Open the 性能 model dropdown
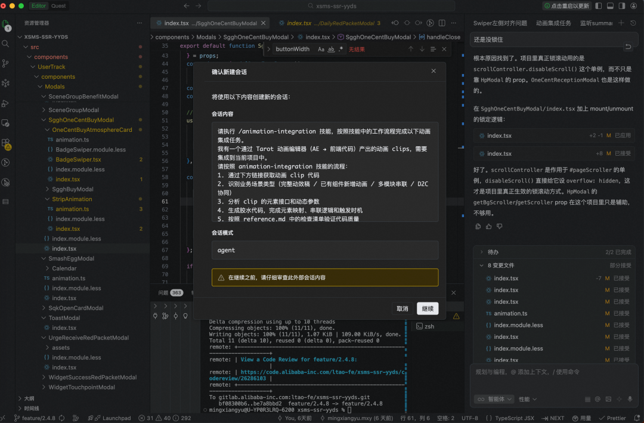Screen dimensions: 644x423 pos(527,399)
